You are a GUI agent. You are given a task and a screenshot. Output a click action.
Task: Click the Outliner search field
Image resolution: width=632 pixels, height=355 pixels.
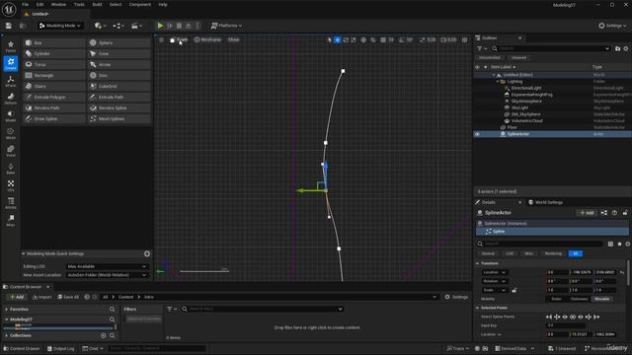click(551, 48)
